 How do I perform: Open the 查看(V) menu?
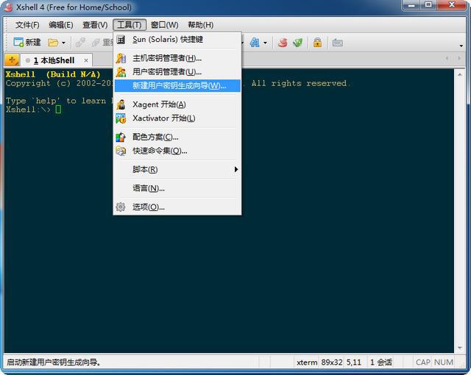point(95,25)
